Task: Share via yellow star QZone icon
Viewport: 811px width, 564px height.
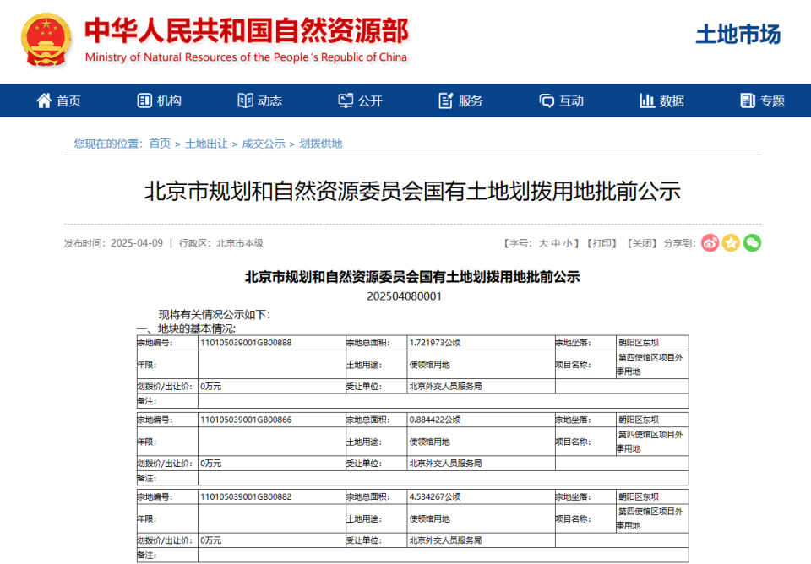Action: [x=731, y=243]
